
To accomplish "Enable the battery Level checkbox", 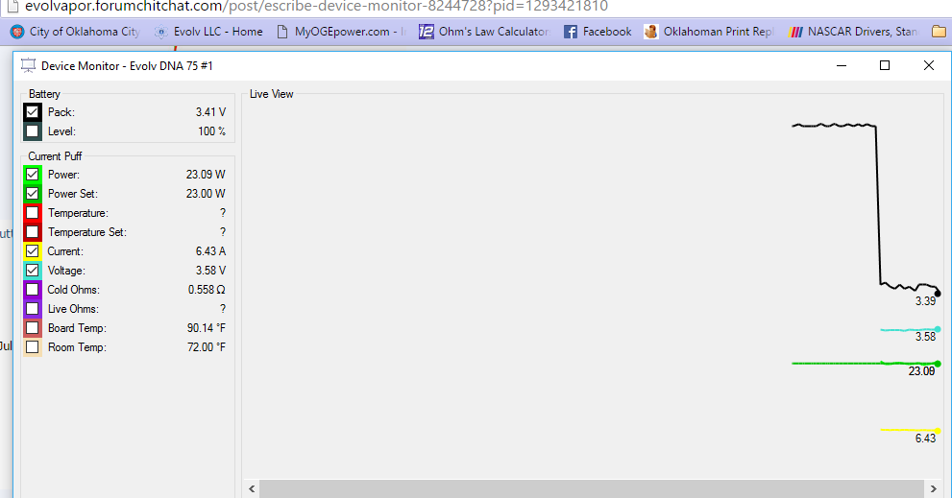I will pyautogui.click(x=33, y=131).
